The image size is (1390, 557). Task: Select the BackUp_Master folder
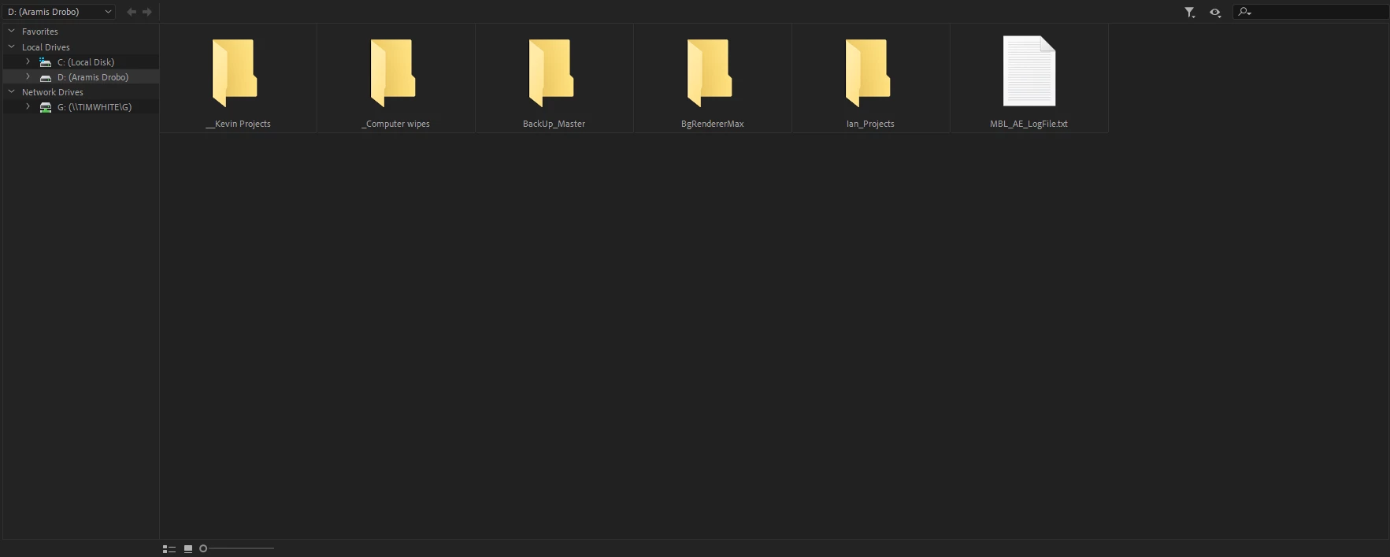[x=554, y=79]
